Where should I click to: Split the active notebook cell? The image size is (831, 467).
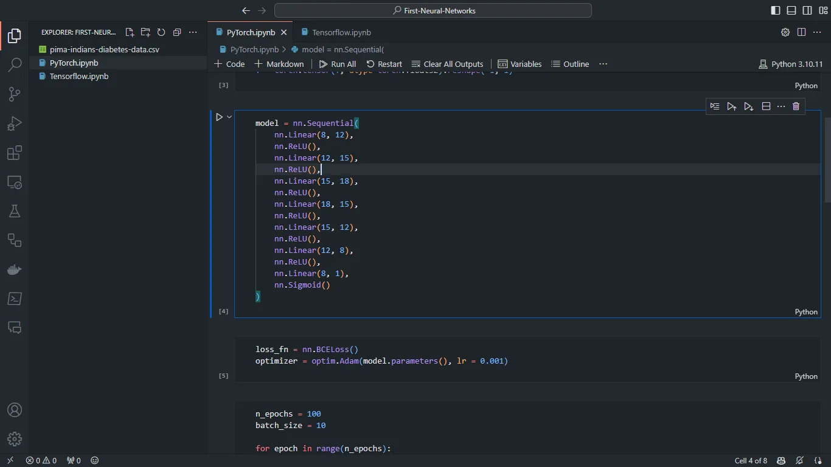coord(766,106)
